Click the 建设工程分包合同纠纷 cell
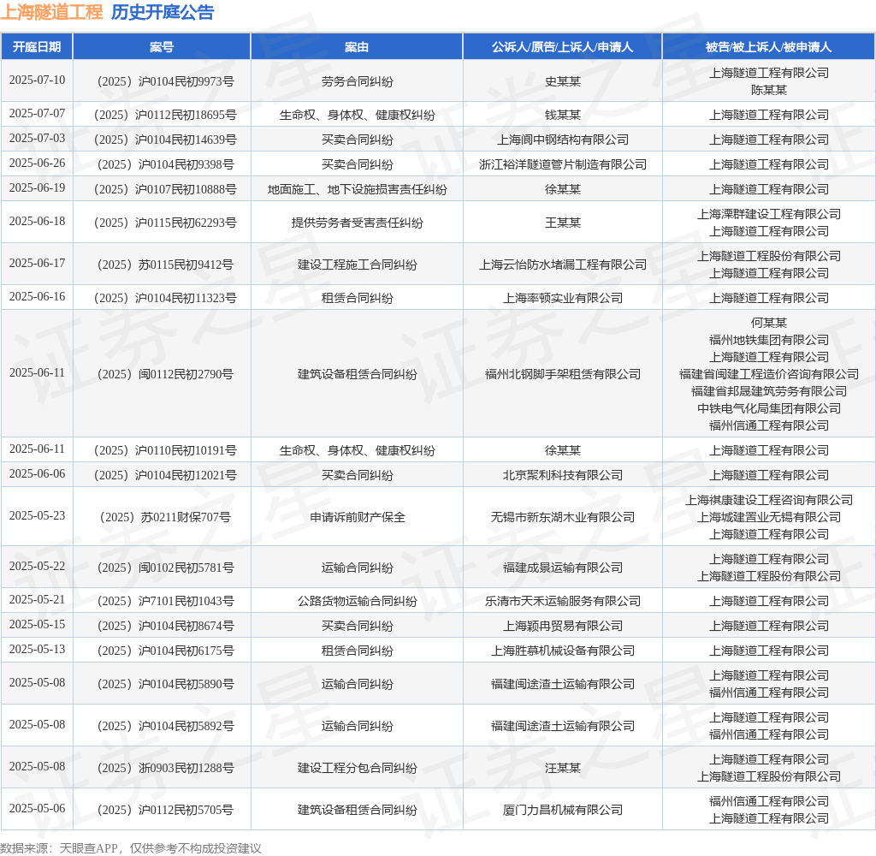The image size is (876, 856). coord(357,768)
